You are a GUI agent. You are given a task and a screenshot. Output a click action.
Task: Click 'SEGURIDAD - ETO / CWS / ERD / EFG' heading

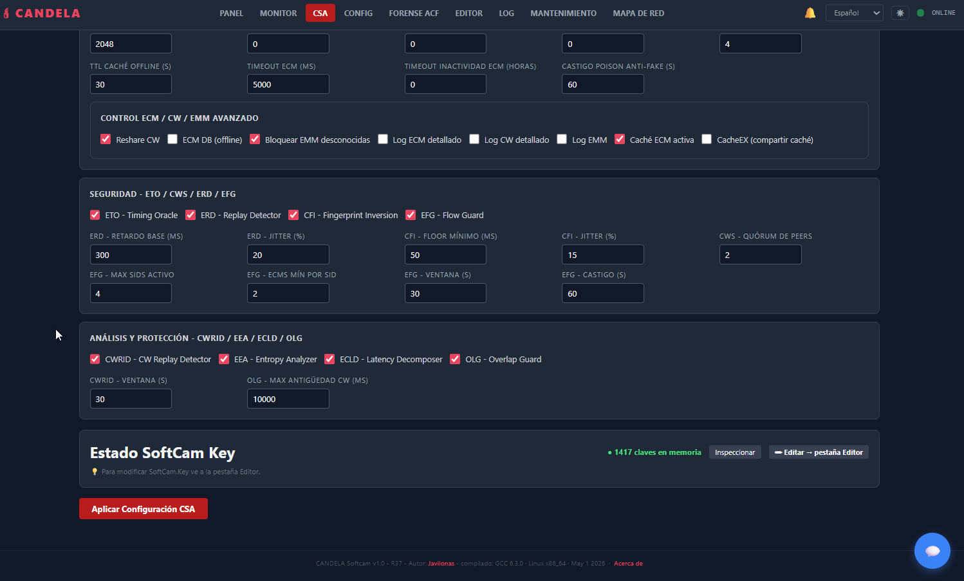(163, 194)
